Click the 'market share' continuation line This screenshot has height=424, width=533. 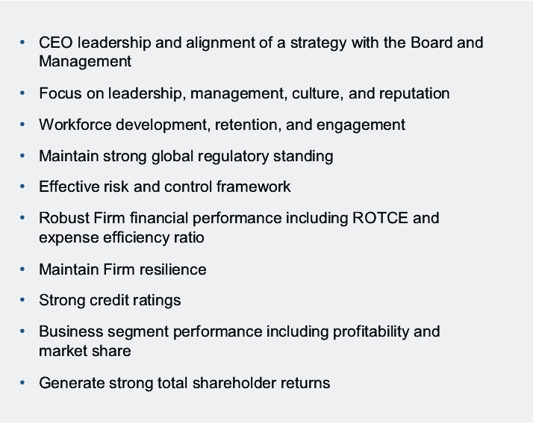(84, 351)
